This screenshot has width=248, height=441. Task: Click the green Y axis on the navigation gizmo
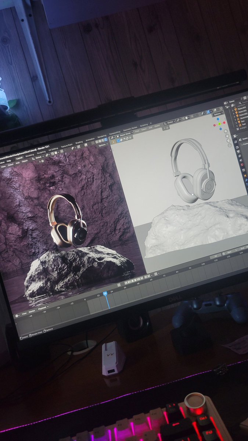coord(219,123)
